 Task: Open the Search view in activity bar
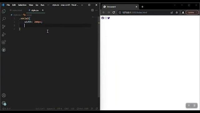(4, 19)
